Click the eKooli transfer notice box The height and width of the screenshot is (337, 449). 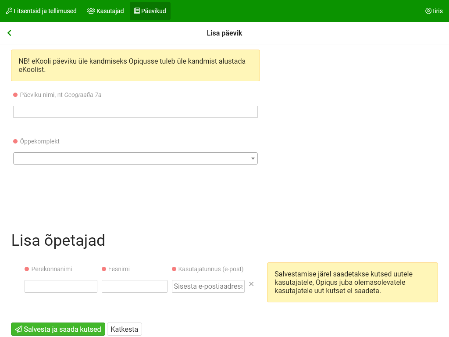tap(135, 65)
